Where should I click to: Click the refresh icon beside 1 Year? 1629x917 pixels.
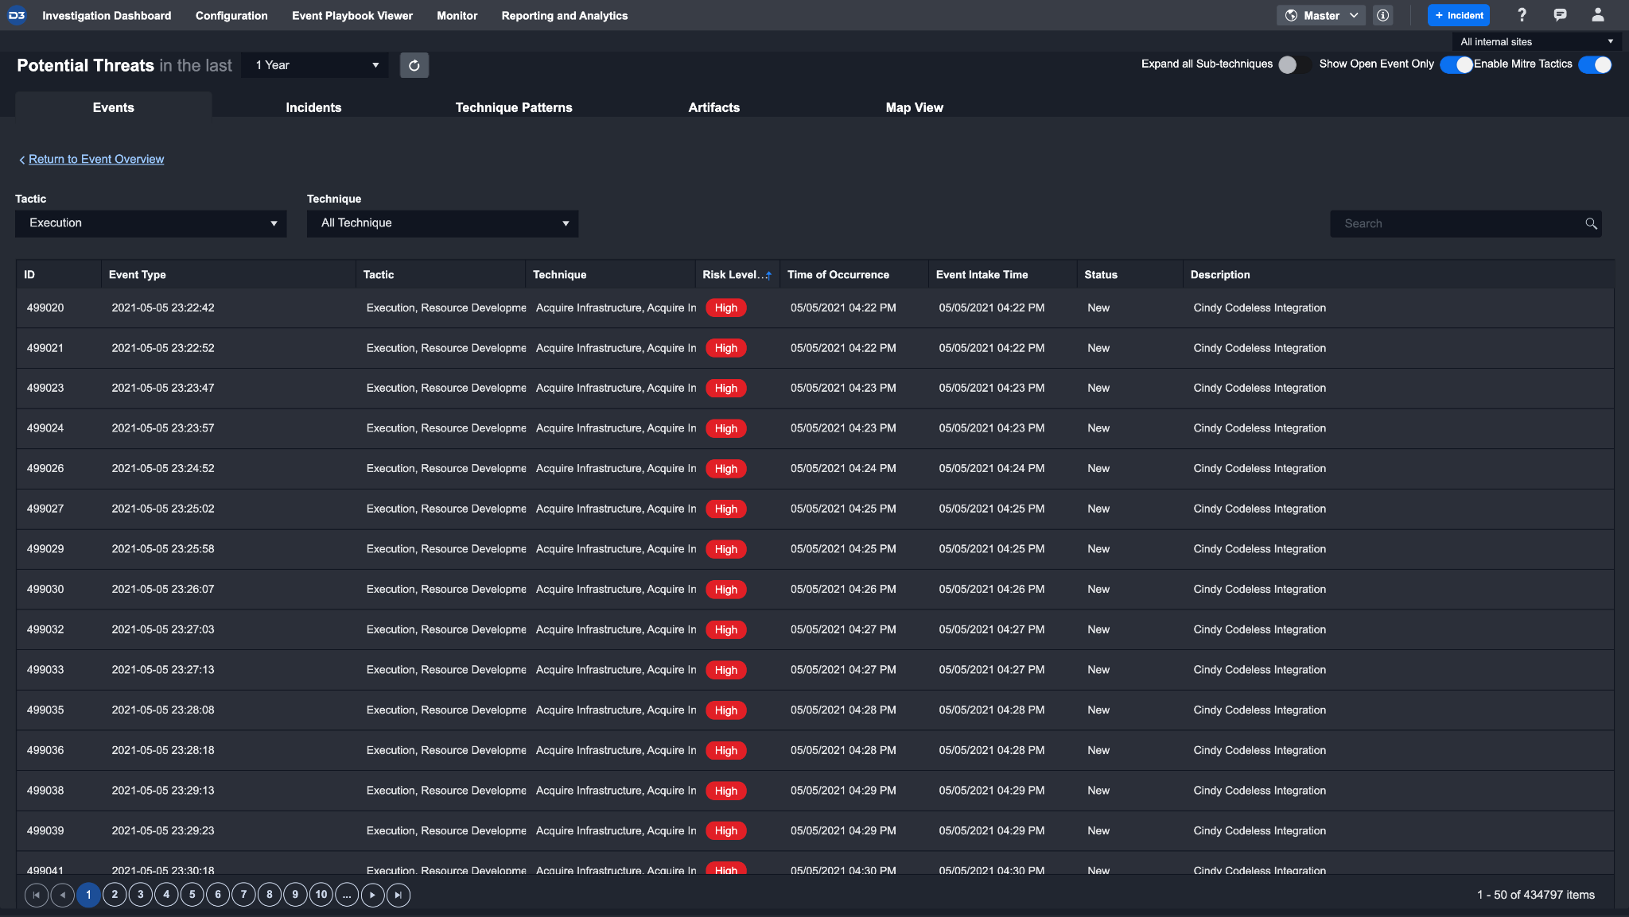click(x=414, y=65)
